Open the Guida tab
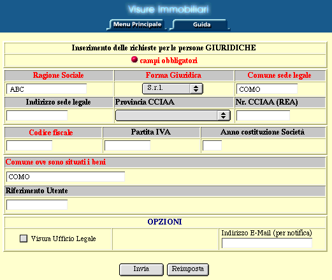Viewport: 332px width, 280px height. click(201, 25)
